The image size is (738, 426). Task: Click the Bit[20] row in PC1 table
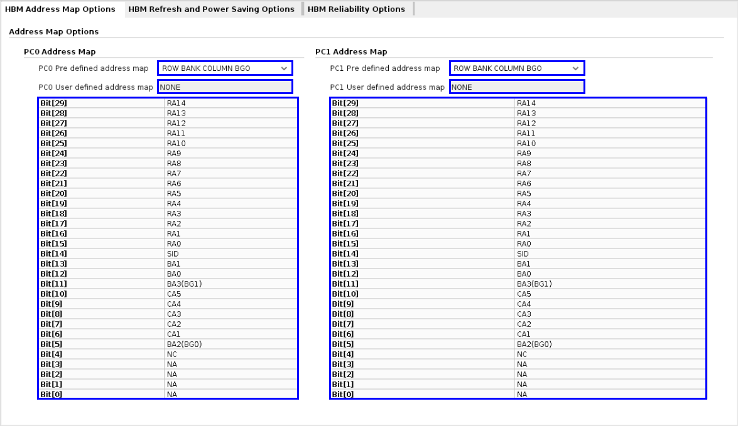click(422, 193)
